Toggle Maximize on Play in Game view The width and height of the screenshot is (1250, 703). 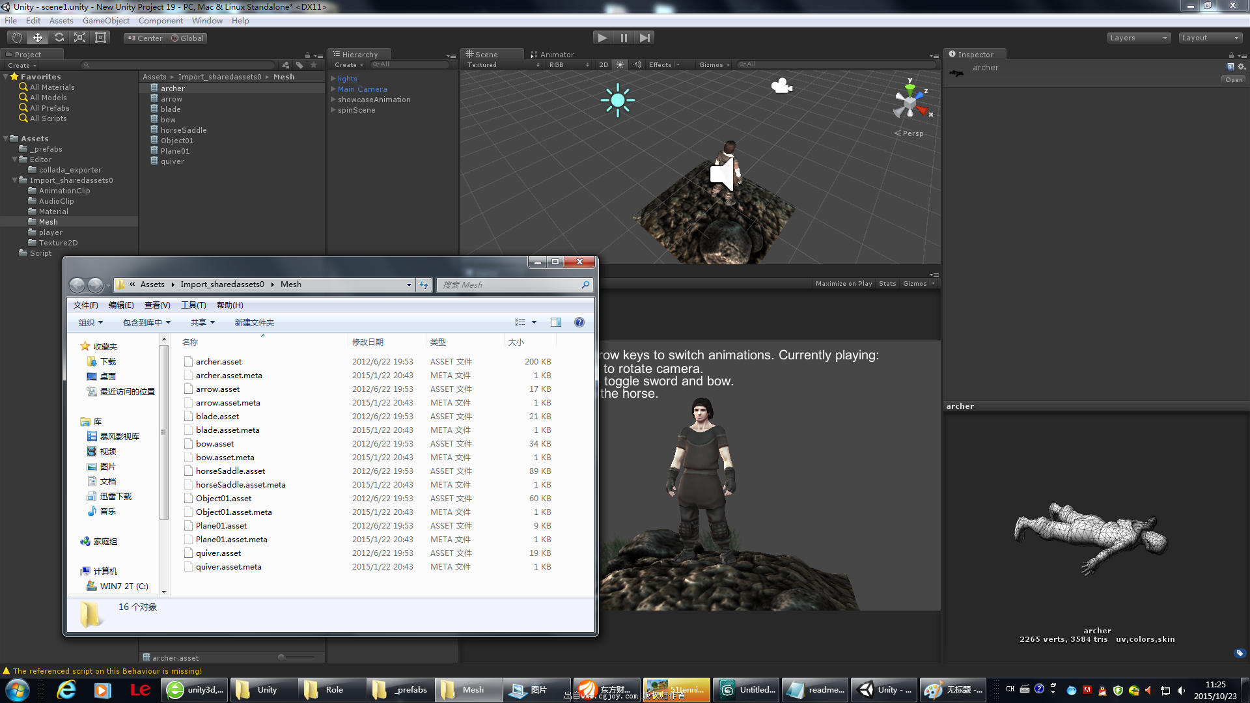844,284
